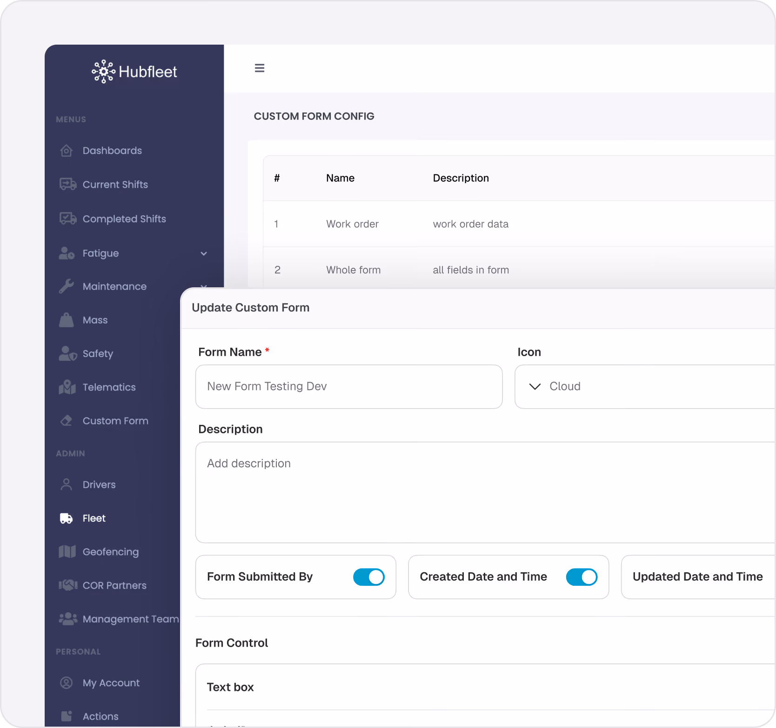Expand the Fatigue submenu chevron
Image resolution: width=776 pixels, height=728 pixels.
coord(204,253)
